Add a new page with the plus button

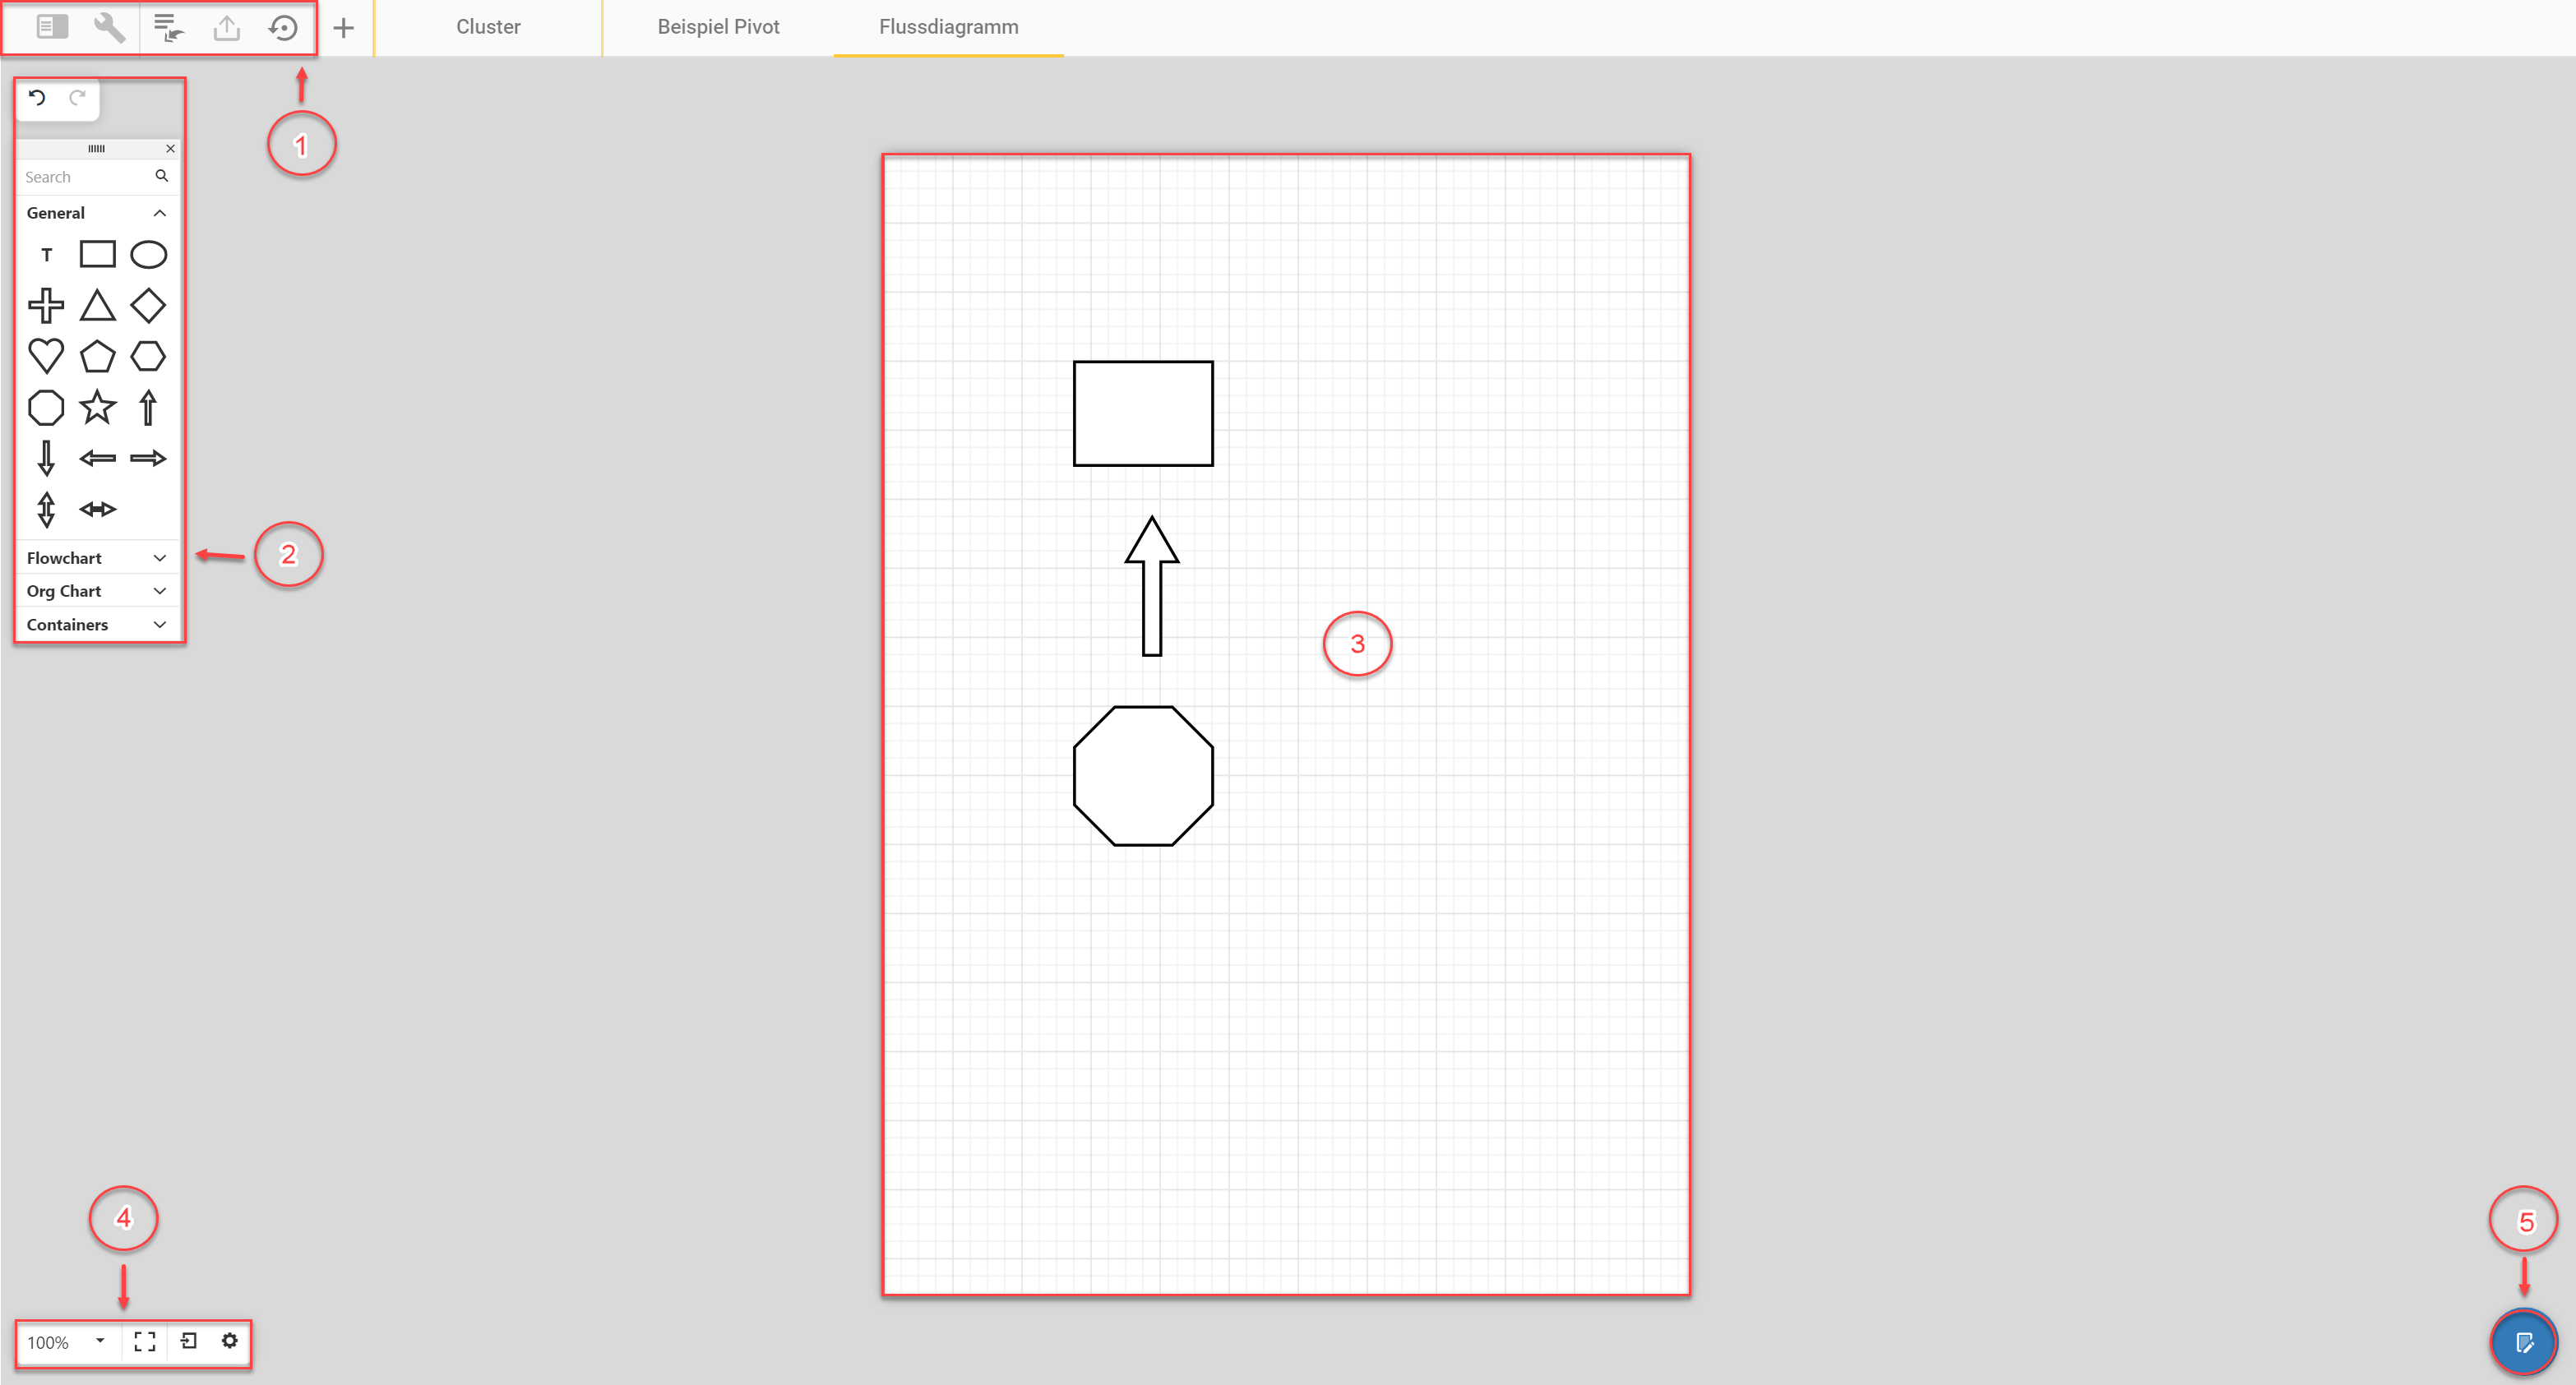(344, 27)
